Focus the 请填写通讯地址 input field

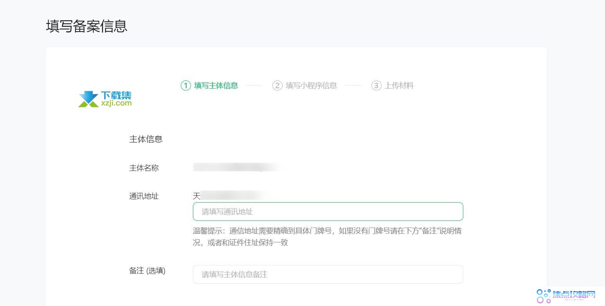pos(328,212)
